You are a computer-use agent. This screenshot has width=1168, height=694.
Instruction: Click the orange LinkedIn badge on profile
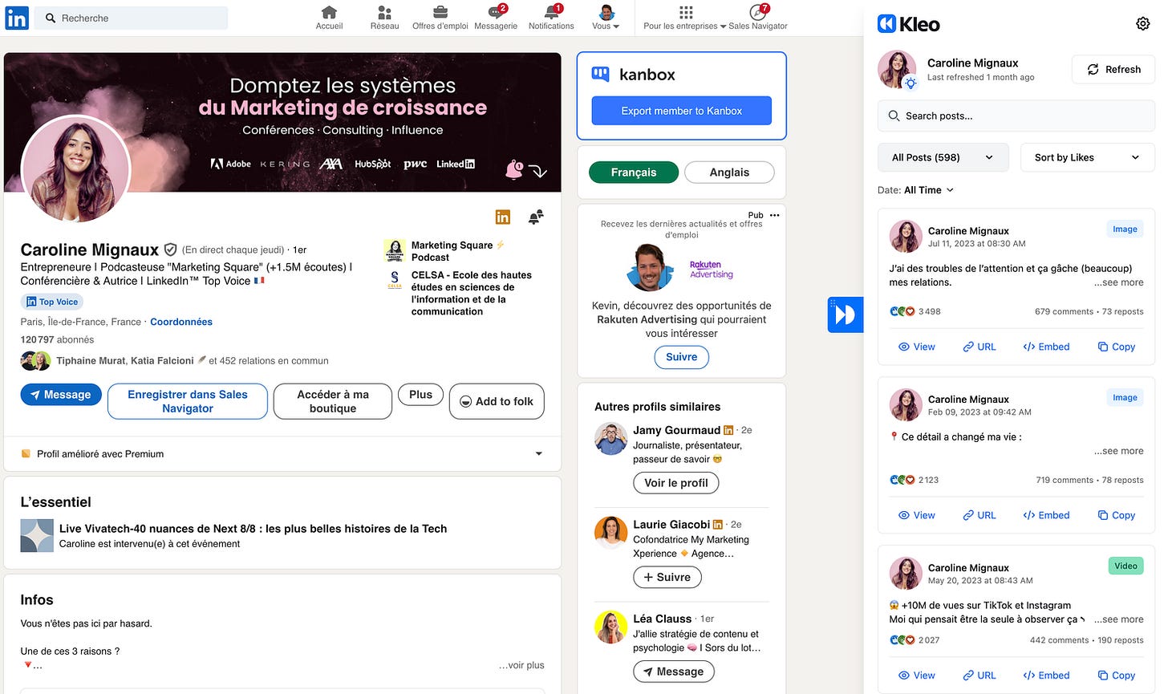click(503, 217)
